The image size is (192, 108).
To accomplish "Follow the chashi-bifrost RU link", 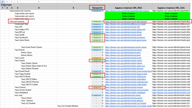I will (123, 32).
